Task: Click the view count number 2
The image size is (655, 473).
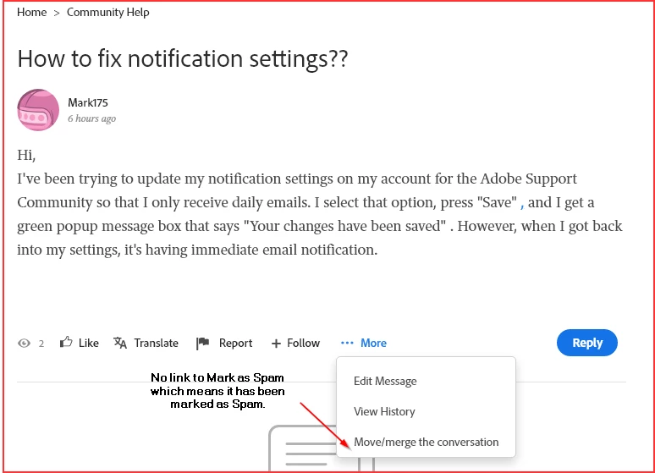Action: pos(41,344)
